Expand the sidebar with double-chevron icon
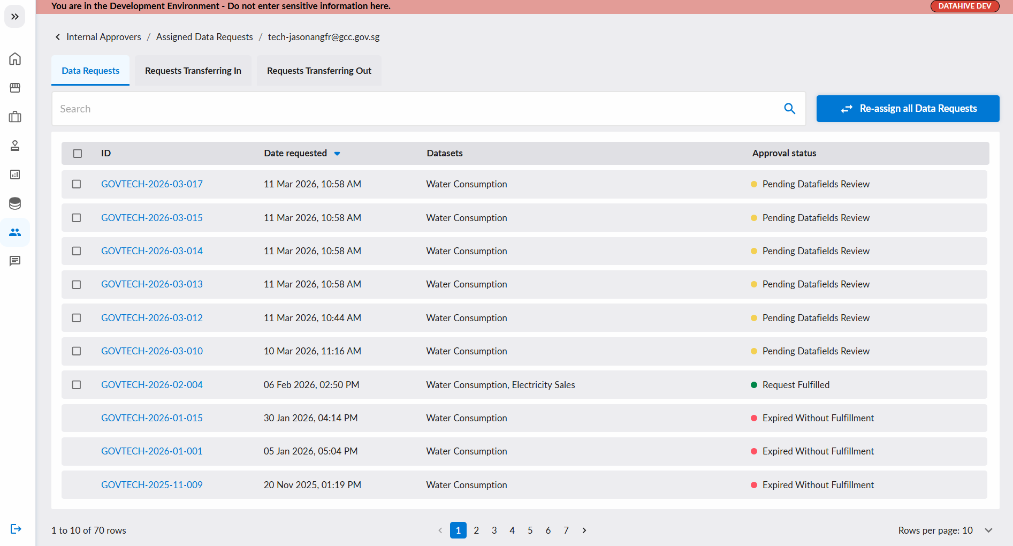1013x546 pixels. coord(15,17)
